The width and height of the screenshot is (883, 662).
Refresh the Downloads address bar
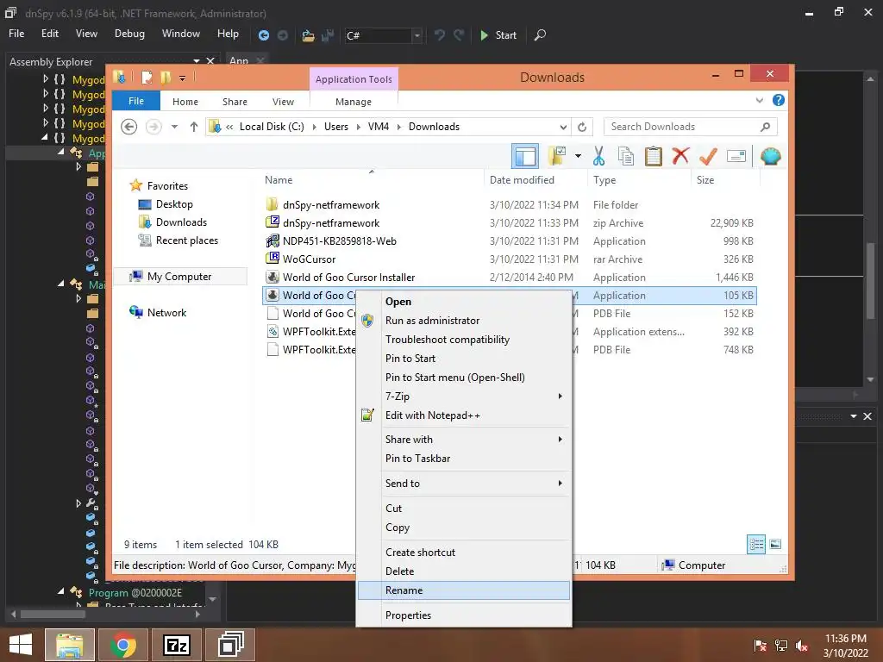pyautogui.click(x=582, y=127)
